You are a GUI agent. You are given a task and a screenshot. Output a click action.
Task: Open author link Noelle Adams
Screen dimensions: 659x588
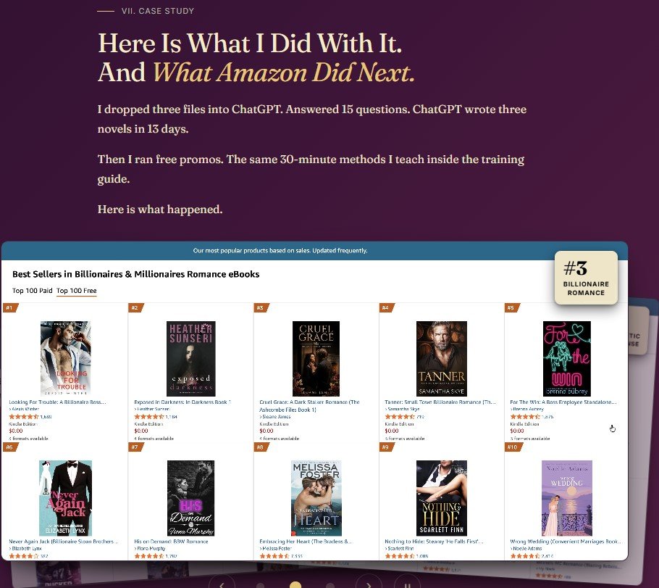(526, 548)
